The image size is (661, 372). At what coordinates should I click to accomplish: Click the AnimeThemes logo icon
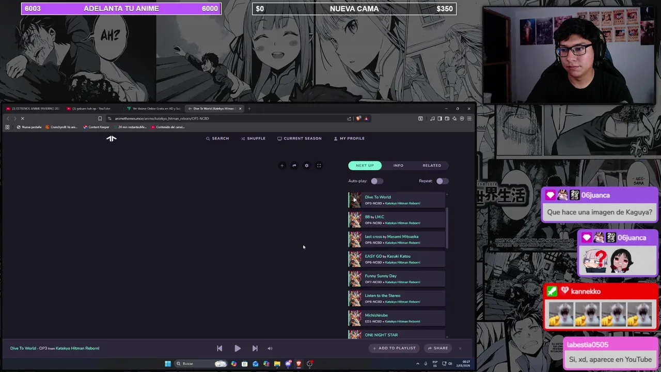click(112, 138)
